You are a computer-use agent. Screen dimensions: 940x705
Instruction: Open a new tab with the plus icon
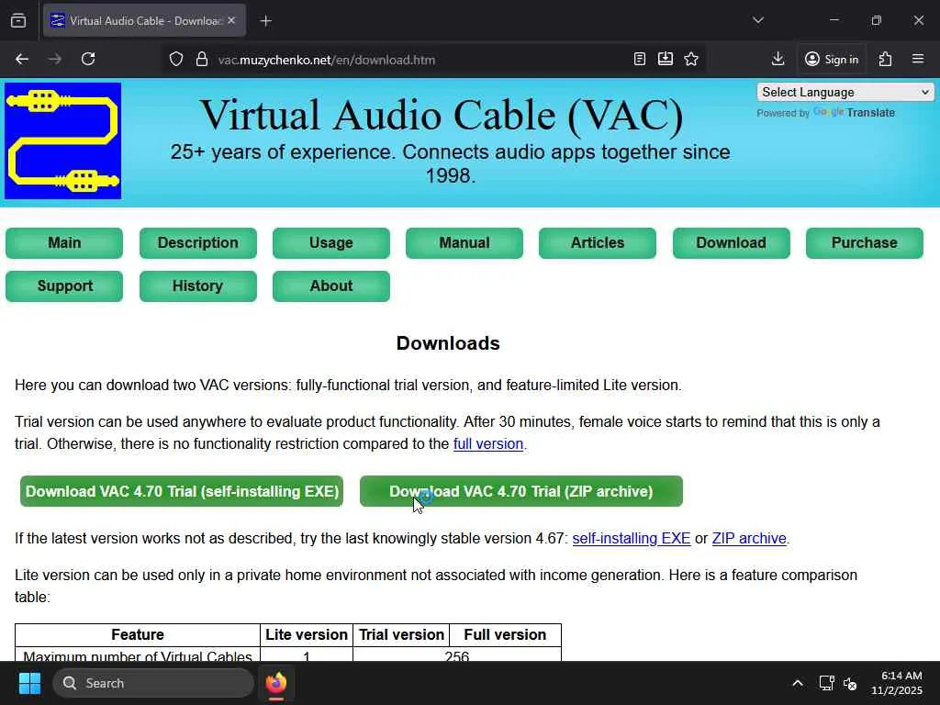(x=265, y=21)
